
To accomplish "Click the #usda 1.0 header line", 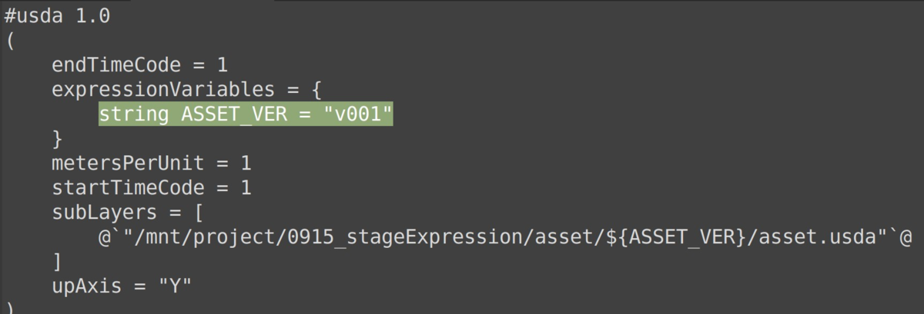I will [57, 16].
